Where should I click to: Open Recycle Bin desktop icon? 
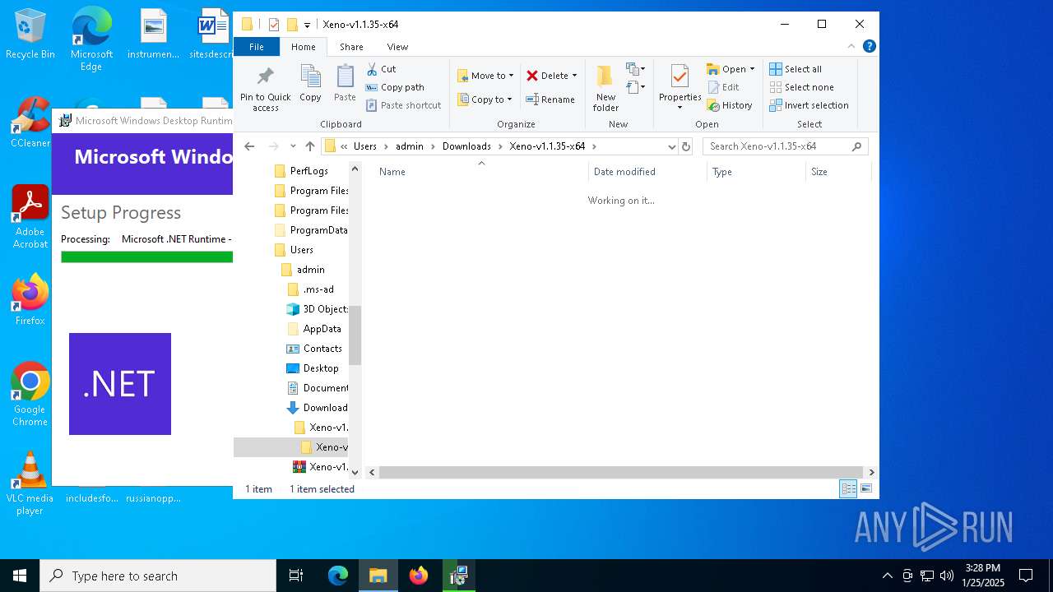click(30, 35)
